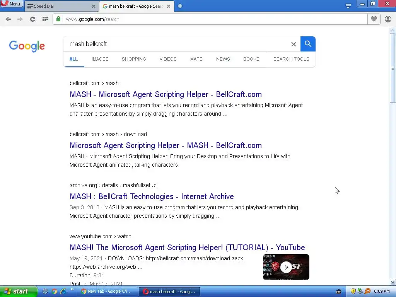Click the page scrollbar down arrow
This screenshot has height=297, width=396.
pyautogui.click(x=393, y=282)
